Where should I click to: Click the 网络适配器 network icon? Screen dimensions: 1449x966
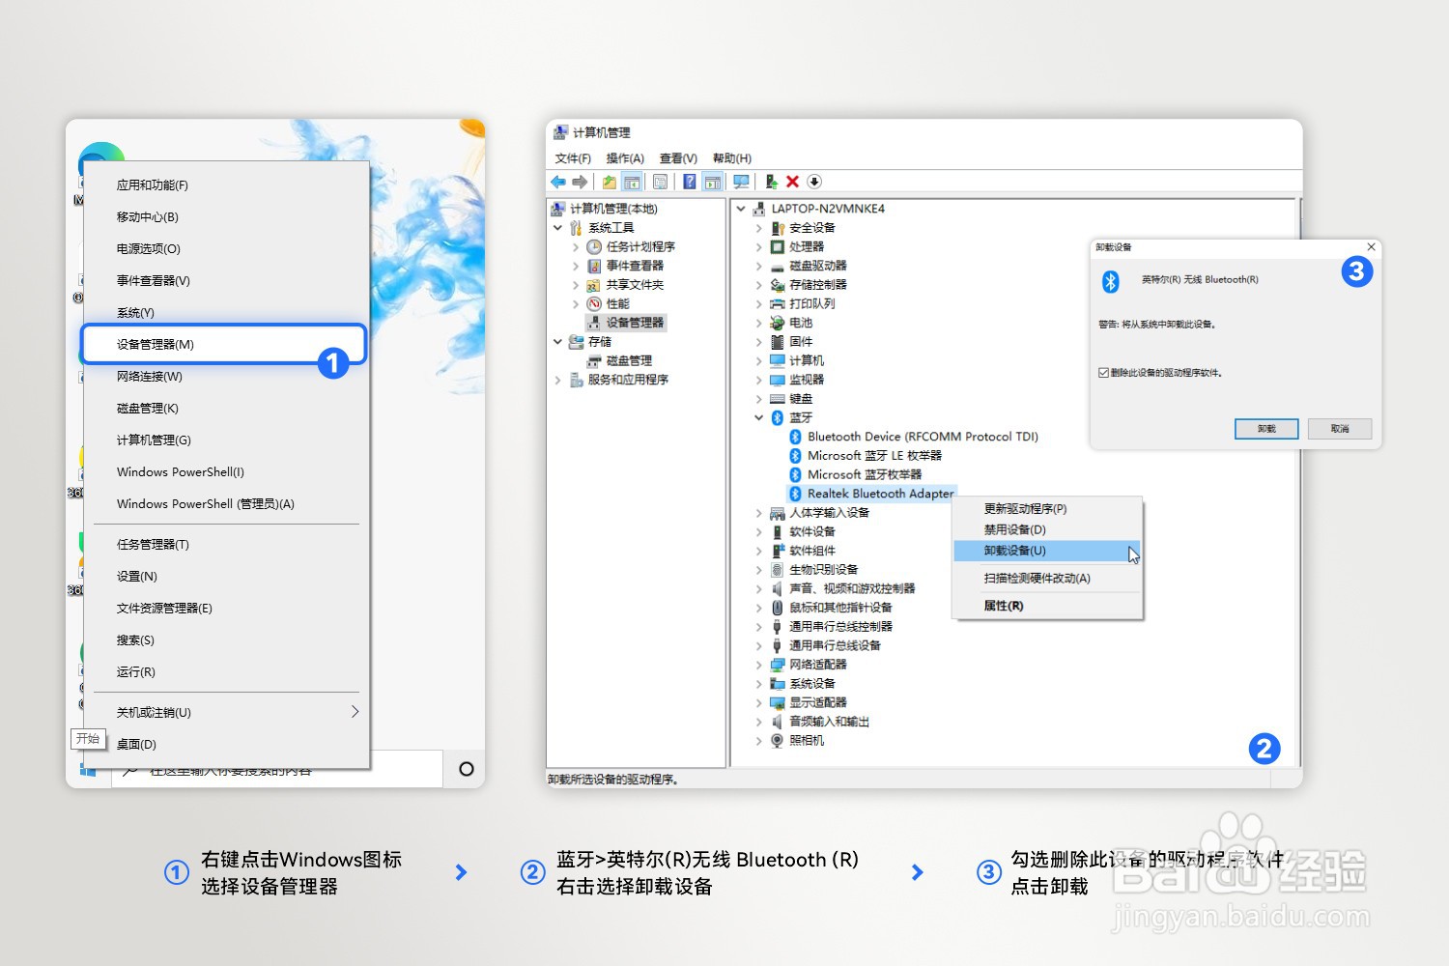pyautogui.click(x=778, y=665)
